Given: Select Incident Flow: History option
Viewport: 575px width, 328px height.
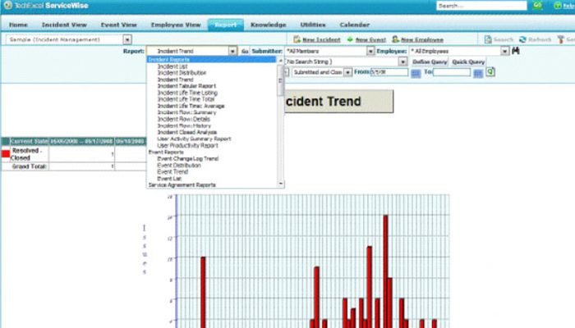Looking at the screenshot, I should [184, 125].
